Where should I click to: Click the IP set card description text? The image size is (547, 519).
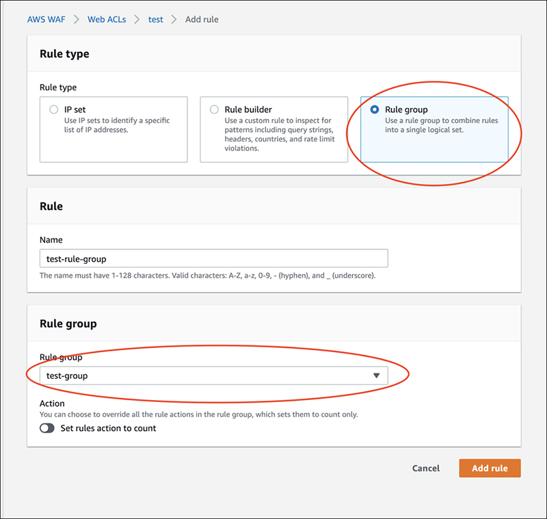coord(116,125)
